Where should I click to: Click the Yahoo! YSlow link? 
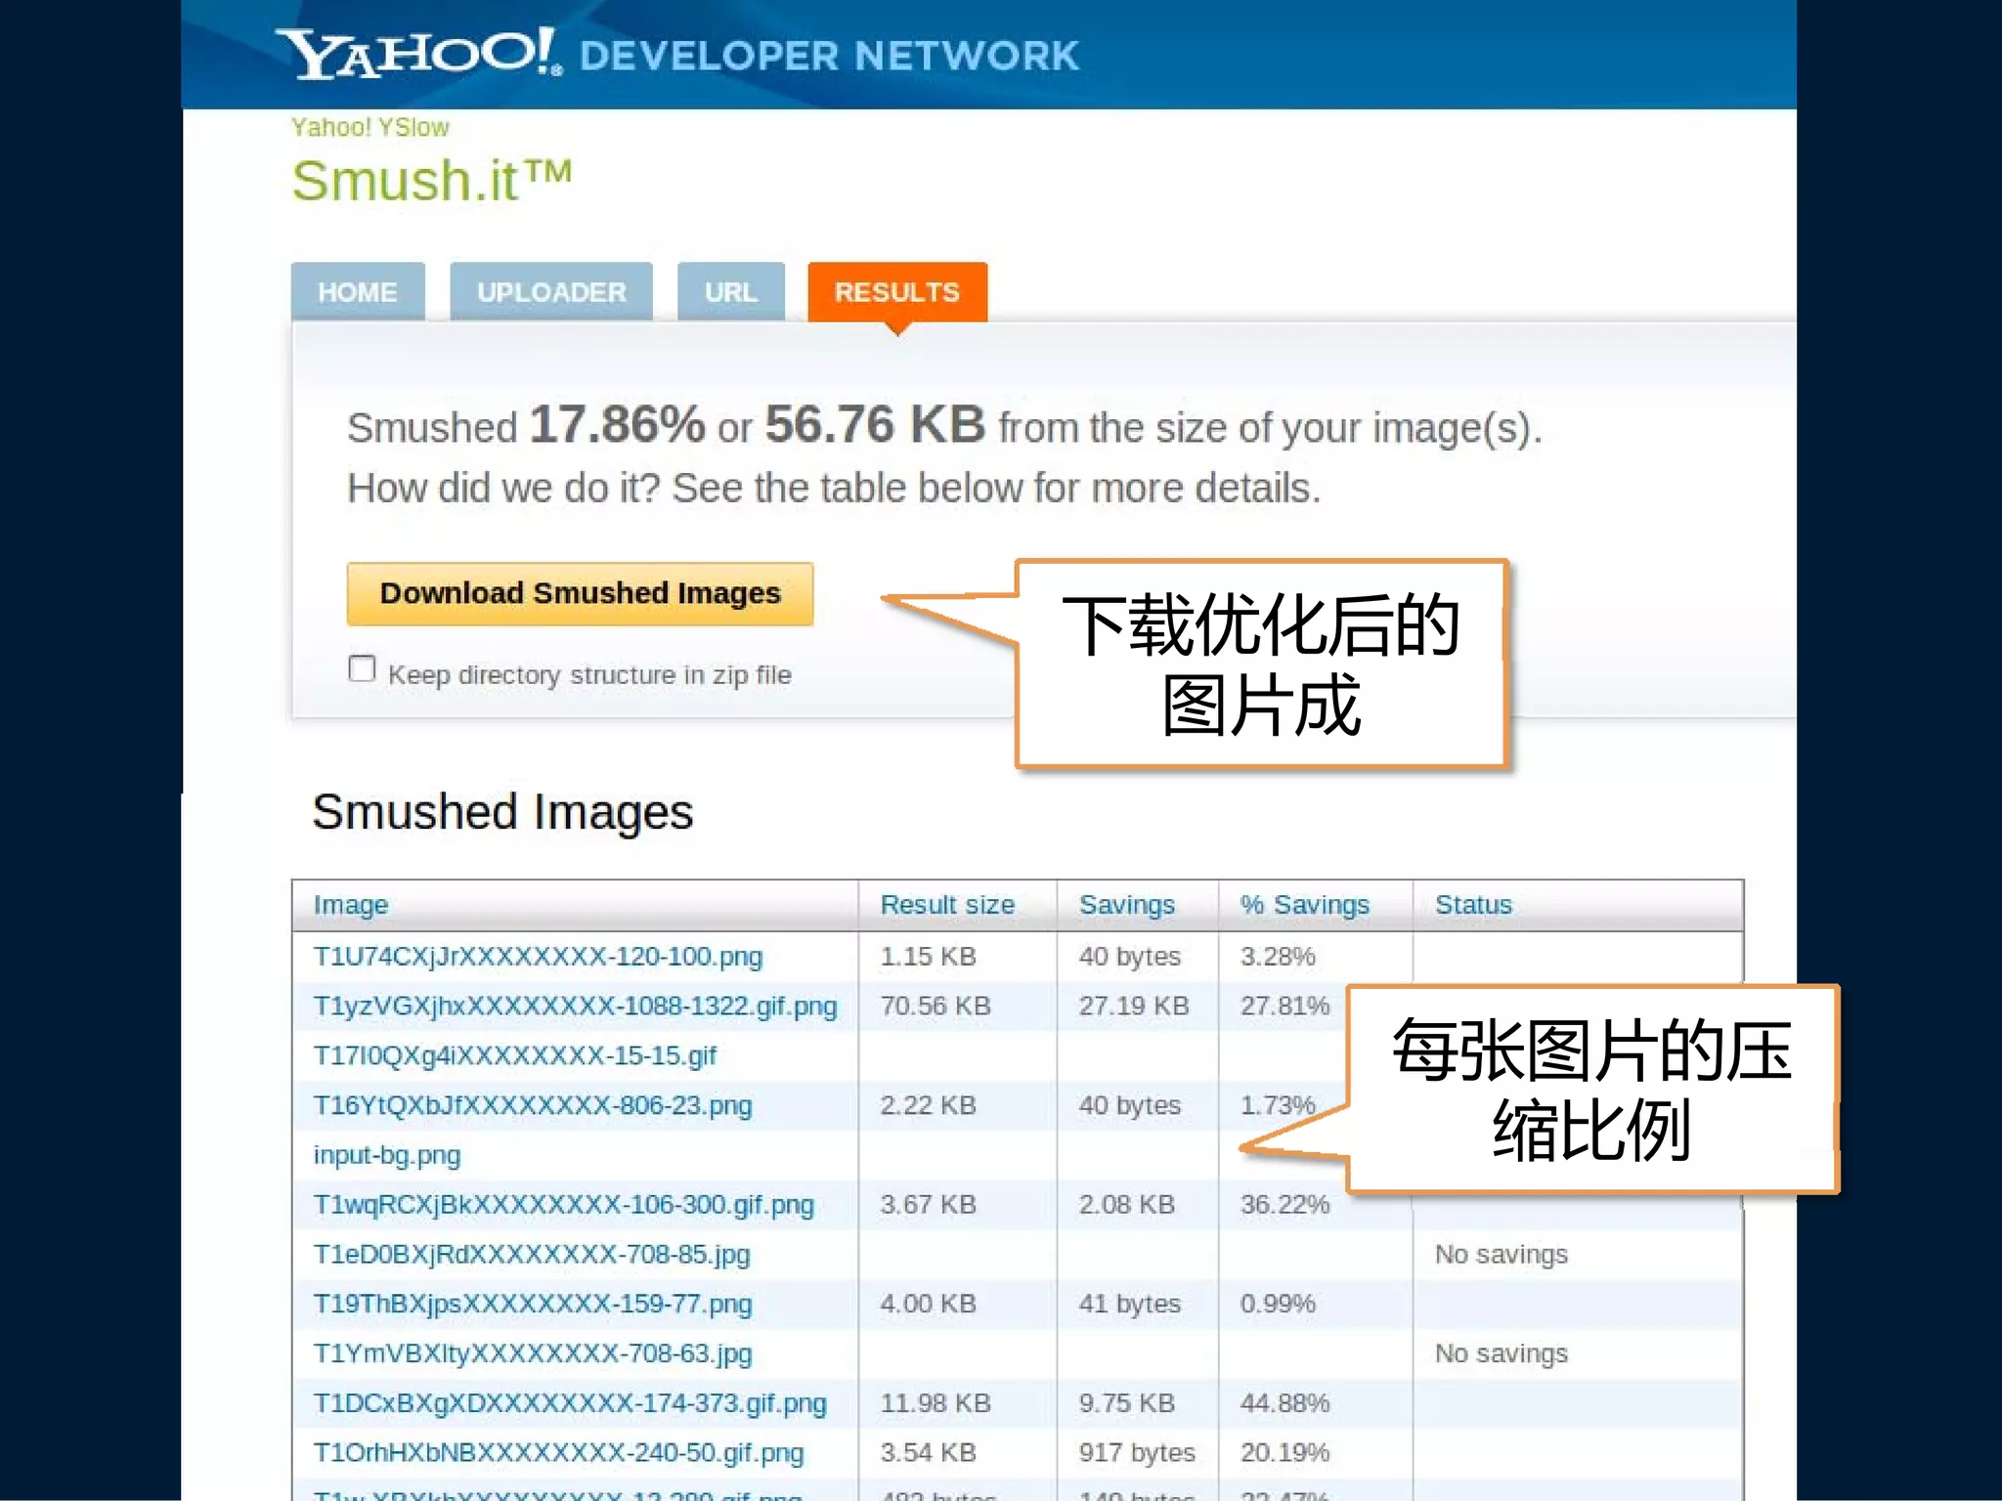(370, 127)
